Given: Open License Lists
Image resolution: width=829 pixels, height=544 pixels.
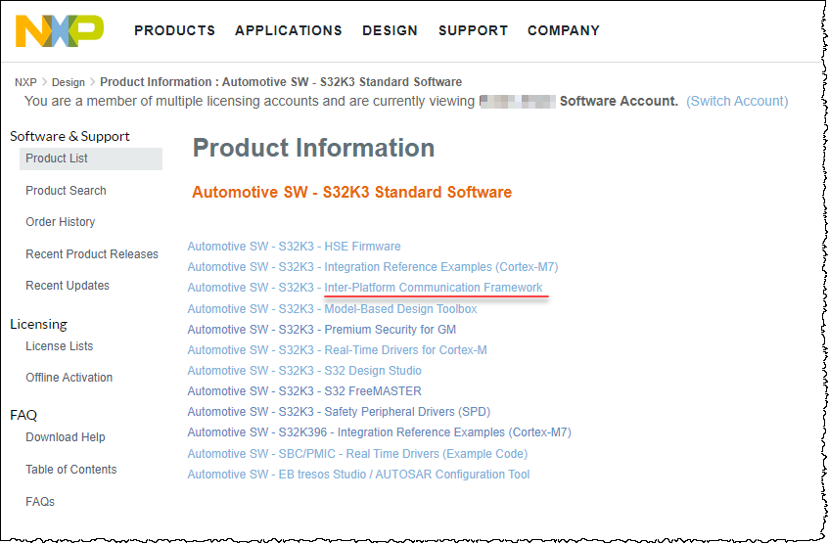Looking at the screenshot, I should click(x=59, y=346).
